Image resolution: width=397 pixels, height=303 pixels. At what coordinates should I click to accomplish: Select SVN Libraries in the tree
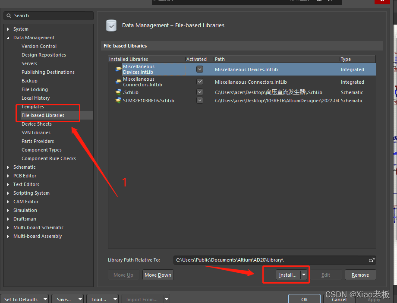(36, 133)
